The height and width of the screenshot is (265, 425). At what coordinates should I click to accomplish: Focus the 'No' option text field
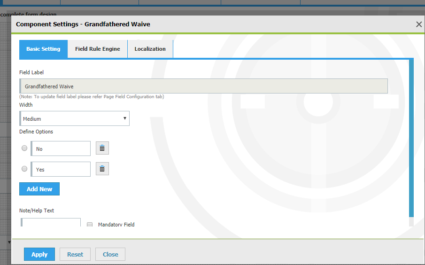[x=61, y=148]
